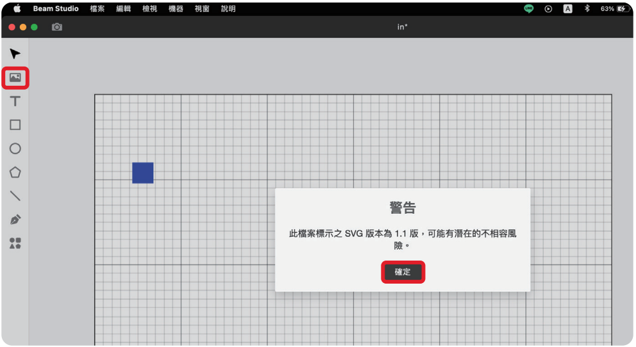Click the LINE icon in menu bar
The width and height of the screenshot is (636, 347).
(528, 8)
